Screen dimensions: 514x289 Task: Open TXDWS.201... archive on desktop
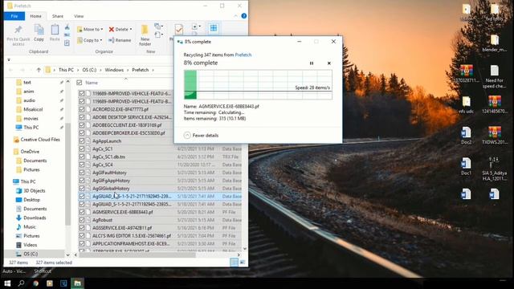[495, 135]
